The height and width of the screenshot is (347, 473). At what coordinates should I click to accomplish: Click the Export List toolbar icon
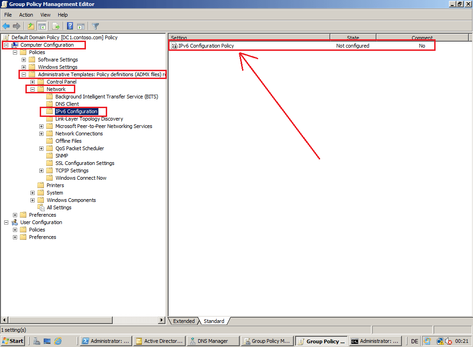tap(56, 26)
